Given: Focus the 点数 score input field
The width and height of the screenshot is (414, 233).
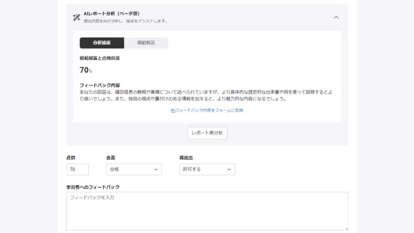Looking at the screenshot, I should (x=77, y=169).
